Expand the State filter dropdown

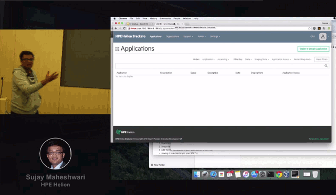click(248, 59)
